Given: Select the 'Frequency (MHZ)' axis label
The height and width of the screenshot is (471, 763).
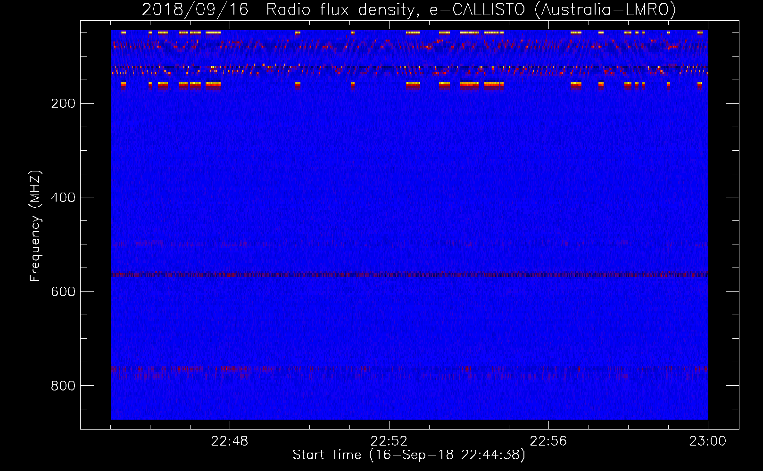Looking at the screenshot, I should 35,226.
